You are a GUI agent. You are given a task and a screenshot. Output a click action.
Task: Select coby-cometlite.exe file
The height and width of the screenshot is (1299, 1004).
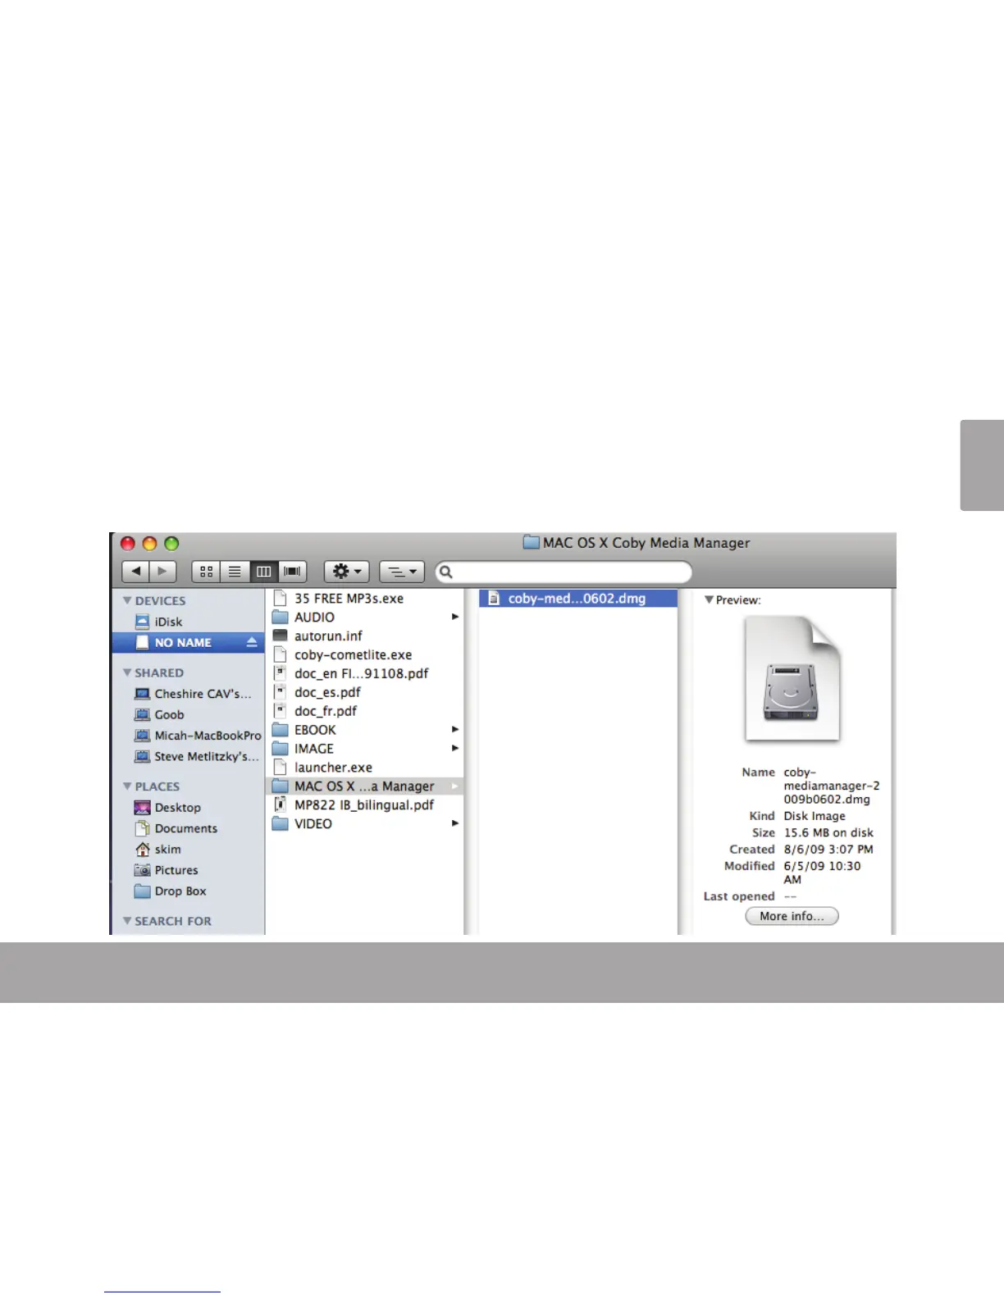tap(366, 655)
